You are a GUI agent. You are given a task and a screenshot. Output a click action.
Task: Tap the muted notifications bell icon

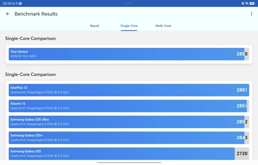pyautogui.click(x=243, y=3)
